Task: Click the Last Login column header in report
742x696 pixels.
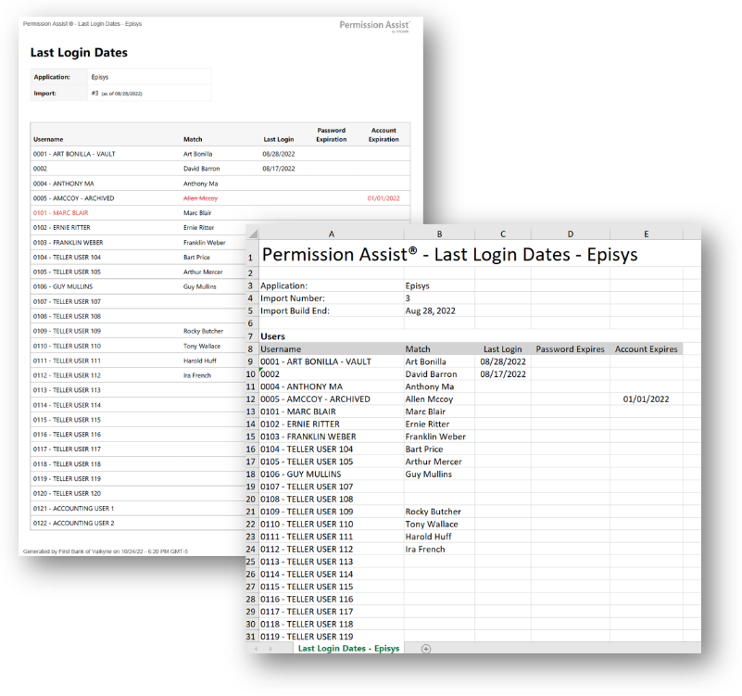Action: coord(278,139)
